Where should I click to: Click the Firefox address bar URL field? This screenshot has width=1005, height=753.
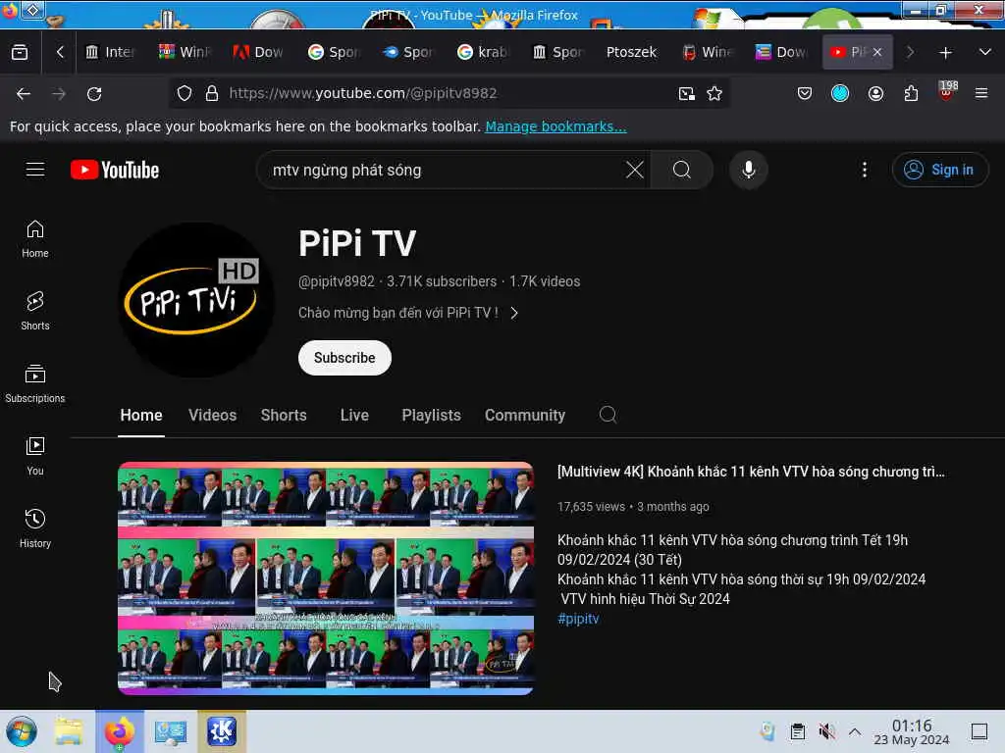(449, 93)
